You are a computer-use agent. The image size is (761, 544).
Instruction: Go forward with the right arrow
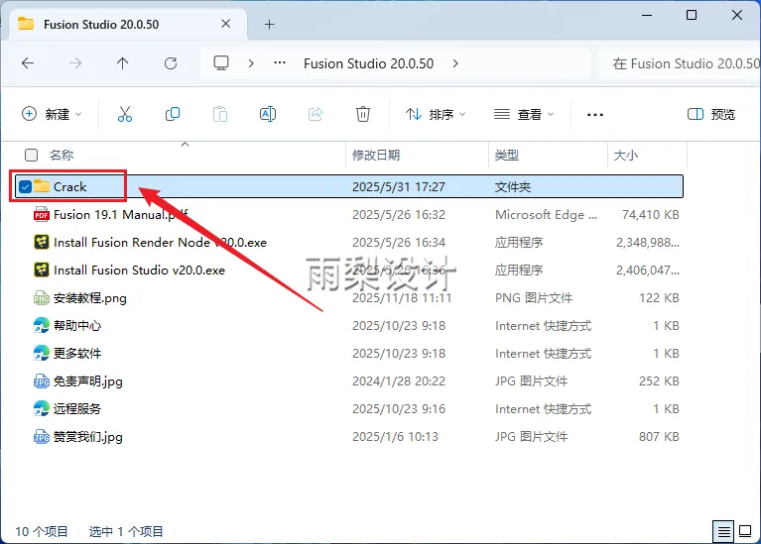tap(75, 63)
